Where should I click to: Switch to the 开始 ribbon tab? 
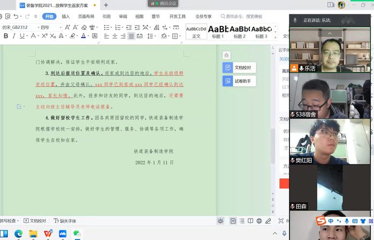pos(49,16)
